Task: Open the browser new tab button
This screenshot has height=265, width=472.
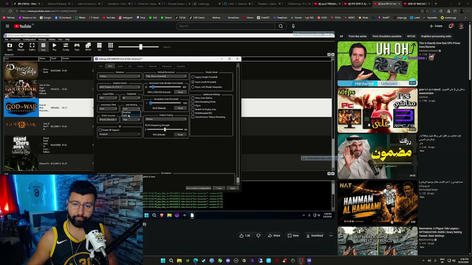Action: [435, 4]
